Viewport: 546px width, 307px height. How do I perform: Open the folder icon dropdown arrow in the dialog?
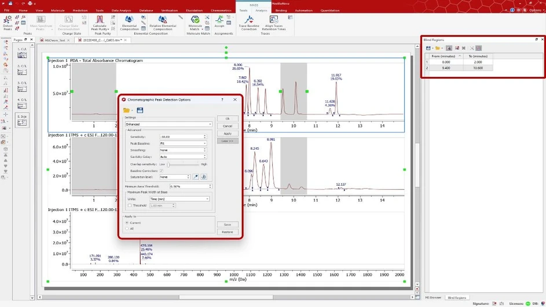pyautogui.click(x=132, y=110)
